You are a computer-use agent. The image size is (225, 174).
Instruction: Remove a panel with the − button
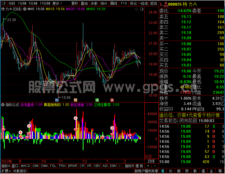coord(155,166)
